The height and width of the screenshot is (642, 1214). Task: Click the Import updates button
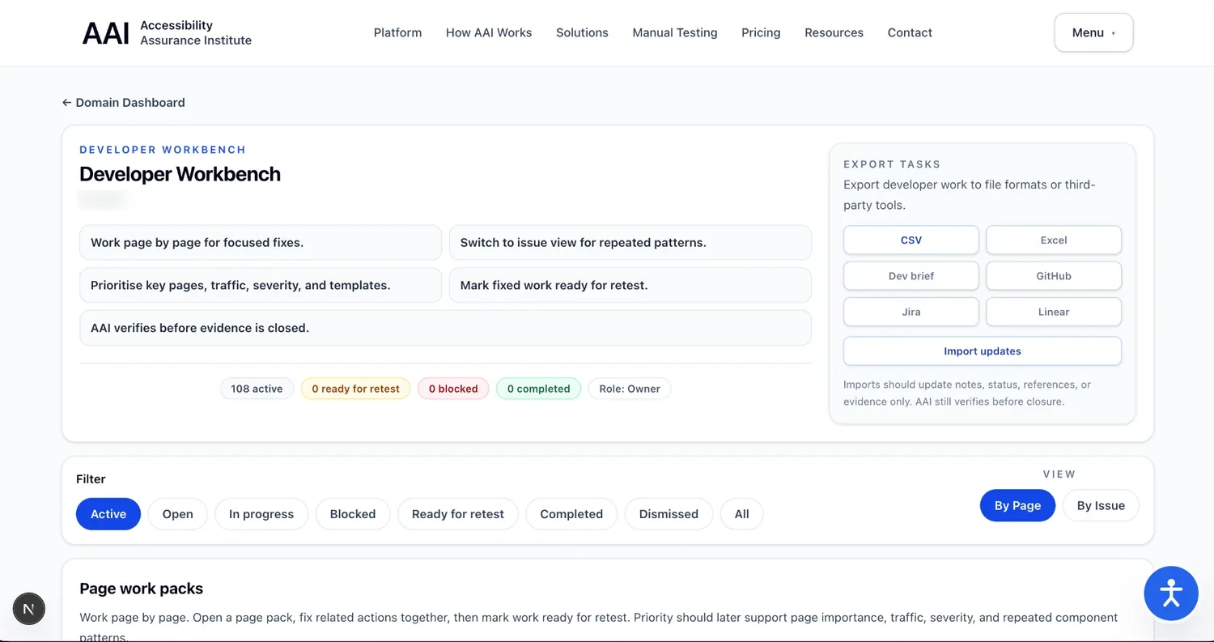pyautogui.click(x=983, y=351)
